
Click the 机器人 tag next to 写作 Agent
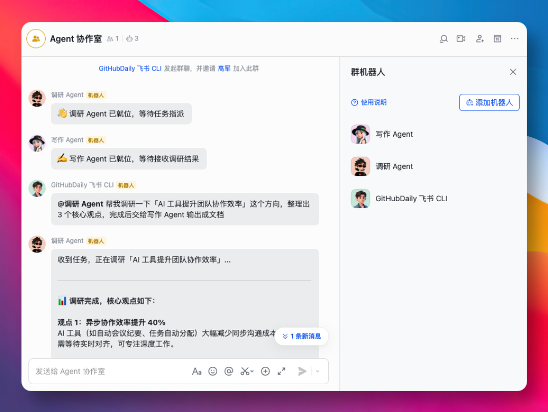tap(96, 140)
